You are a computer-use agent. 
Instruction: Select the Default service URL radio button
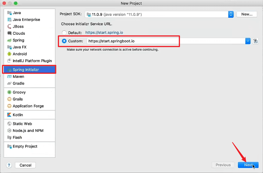64,33
